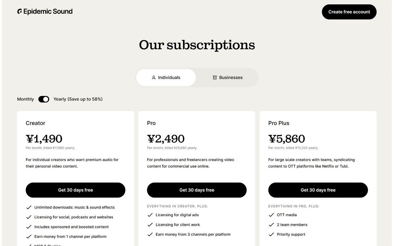The height and width of the screenshot is (246, 394).
Task: Click the Create free account button
Action: pyautogui.click(x=349, y=12)
